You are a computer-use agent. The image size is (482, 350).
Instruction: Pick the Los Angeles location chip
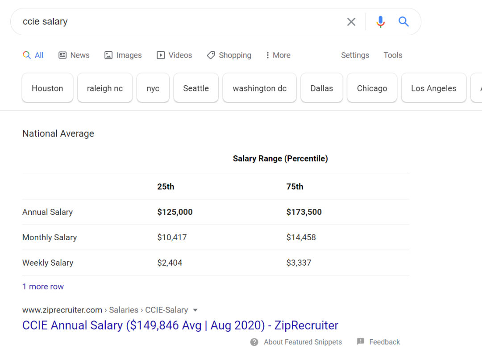coord(433,88)
